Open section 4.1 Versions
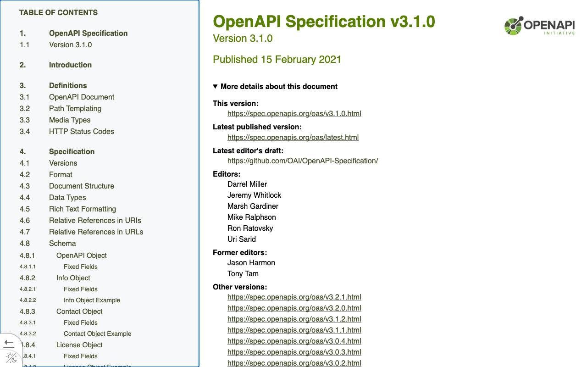The image size is (587, 367). click(x=49, y=163)
